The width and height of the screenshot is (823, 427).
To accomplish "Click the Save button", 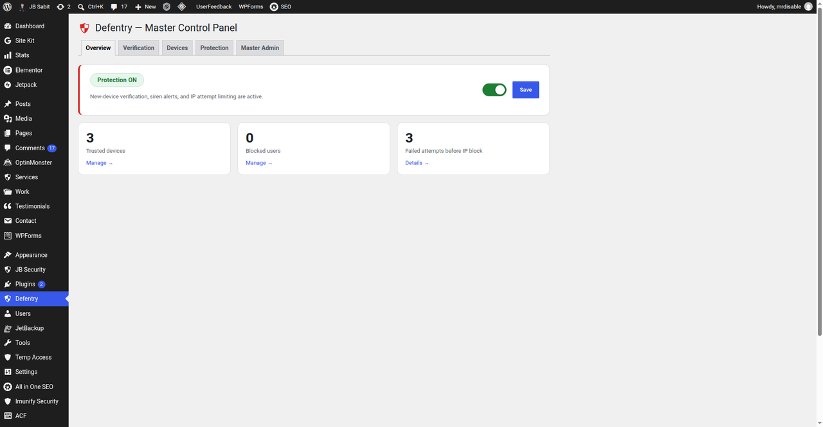I will pos(525,90).
